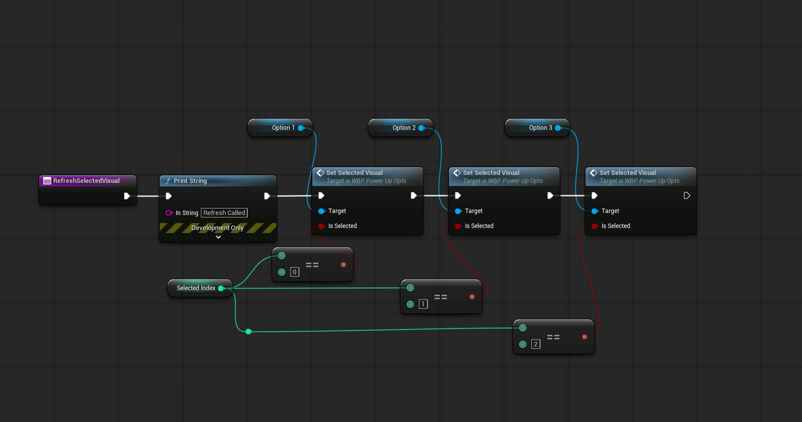Click the Option 3 variable output pin
The height and width of the screenshot is (422, 802).
557,128
